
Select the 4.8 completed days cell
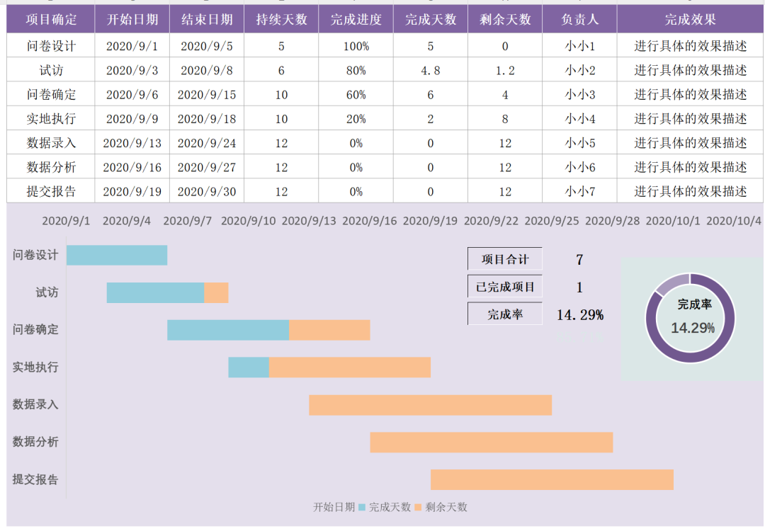431,70
